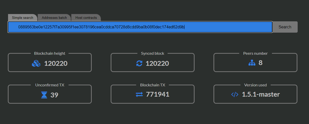The image size is (309, 124).
Task: Click the synced block refresh icon
Action: [139, 64]
